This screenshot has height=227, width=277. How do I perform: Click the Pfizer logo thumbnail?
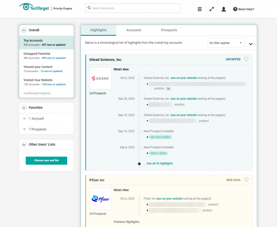click(x=100, y=199)
